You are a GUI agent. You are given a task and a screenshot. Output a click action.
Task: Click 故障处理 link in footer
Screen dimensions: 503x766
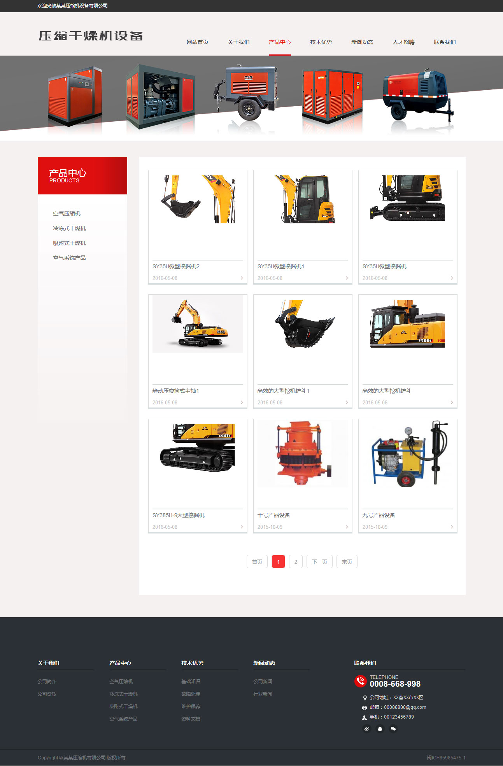pos(191,694)
